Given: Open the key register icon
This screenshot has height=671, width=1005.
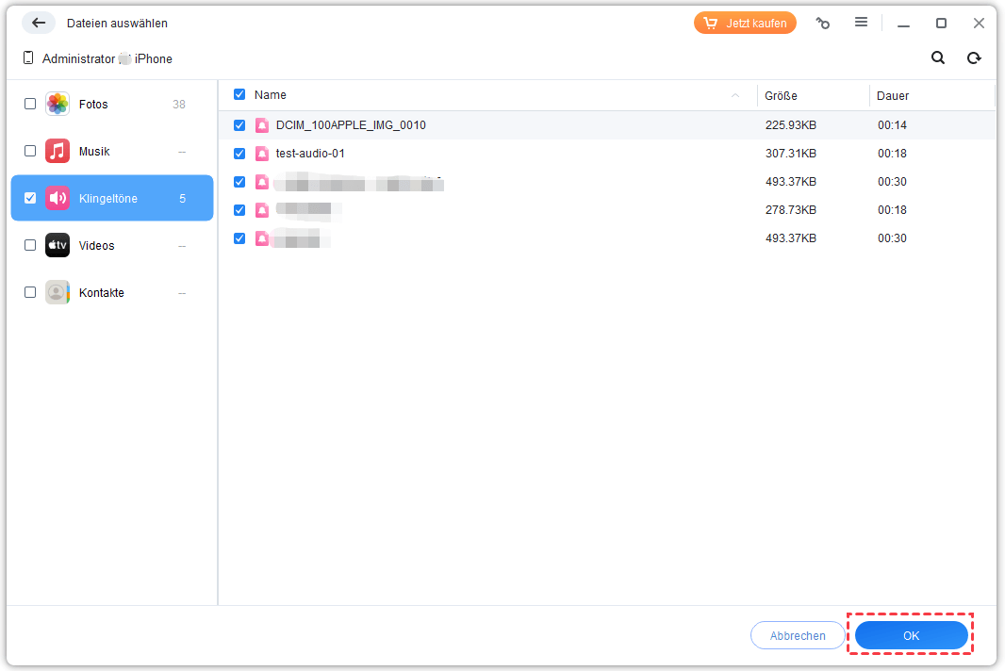Looking at the screenshot, I should coord(823,23).
